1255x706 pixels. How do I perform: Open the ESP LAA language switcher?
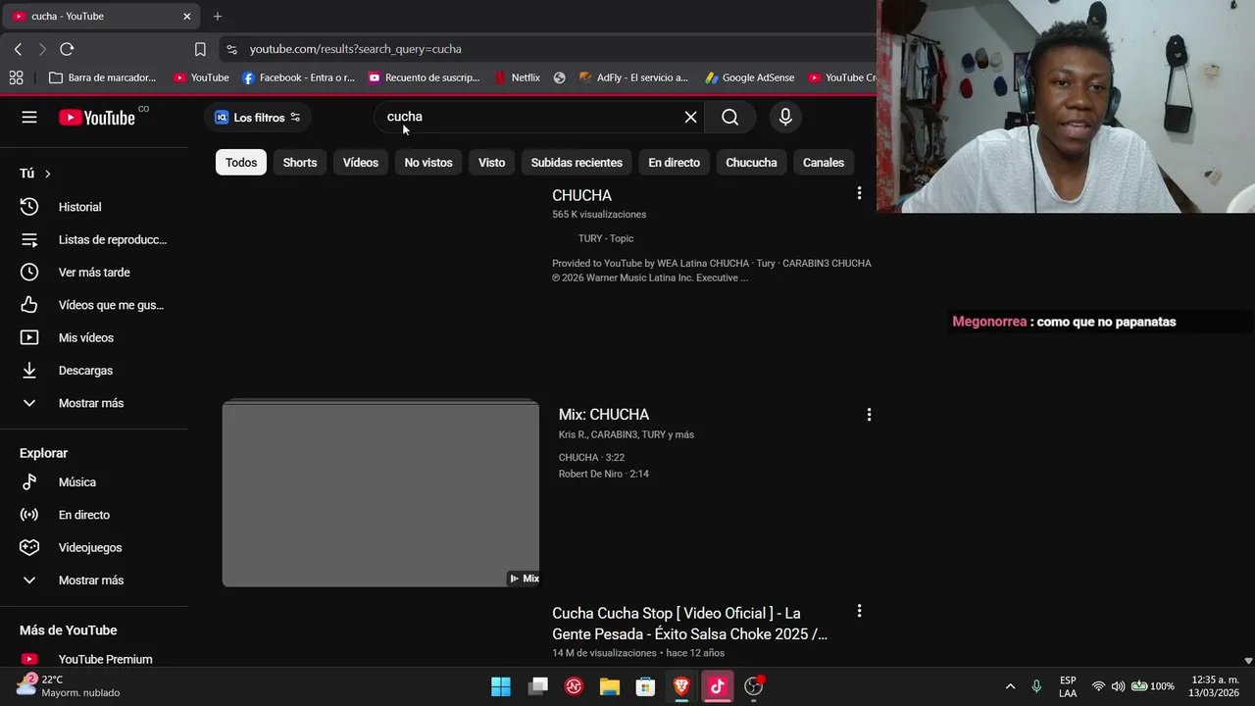(1068, 686)
